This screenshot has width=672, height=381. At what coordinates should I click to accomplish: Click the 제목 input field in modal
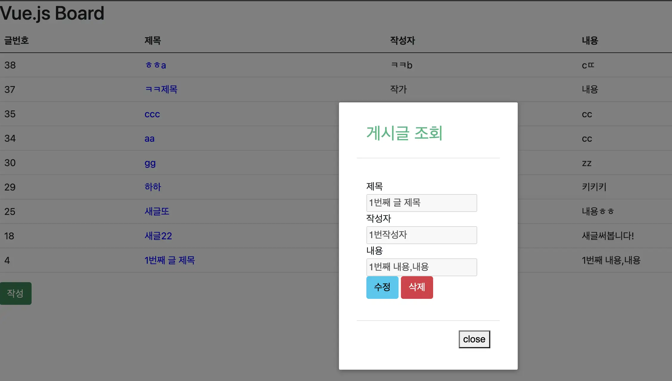[x=421, y=203]
